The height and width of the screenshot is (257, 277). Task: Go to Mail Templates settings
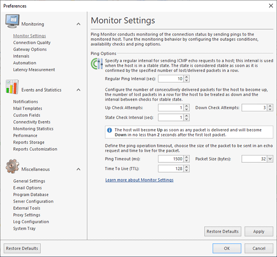[x=28, y=108]
